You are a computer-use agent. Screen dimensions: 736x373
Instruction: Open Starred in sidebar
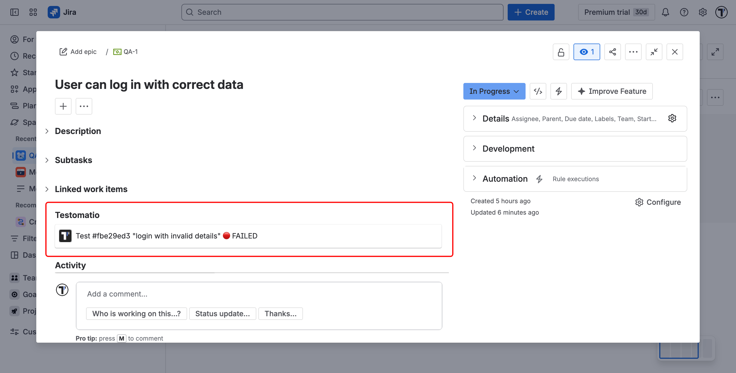23,73
